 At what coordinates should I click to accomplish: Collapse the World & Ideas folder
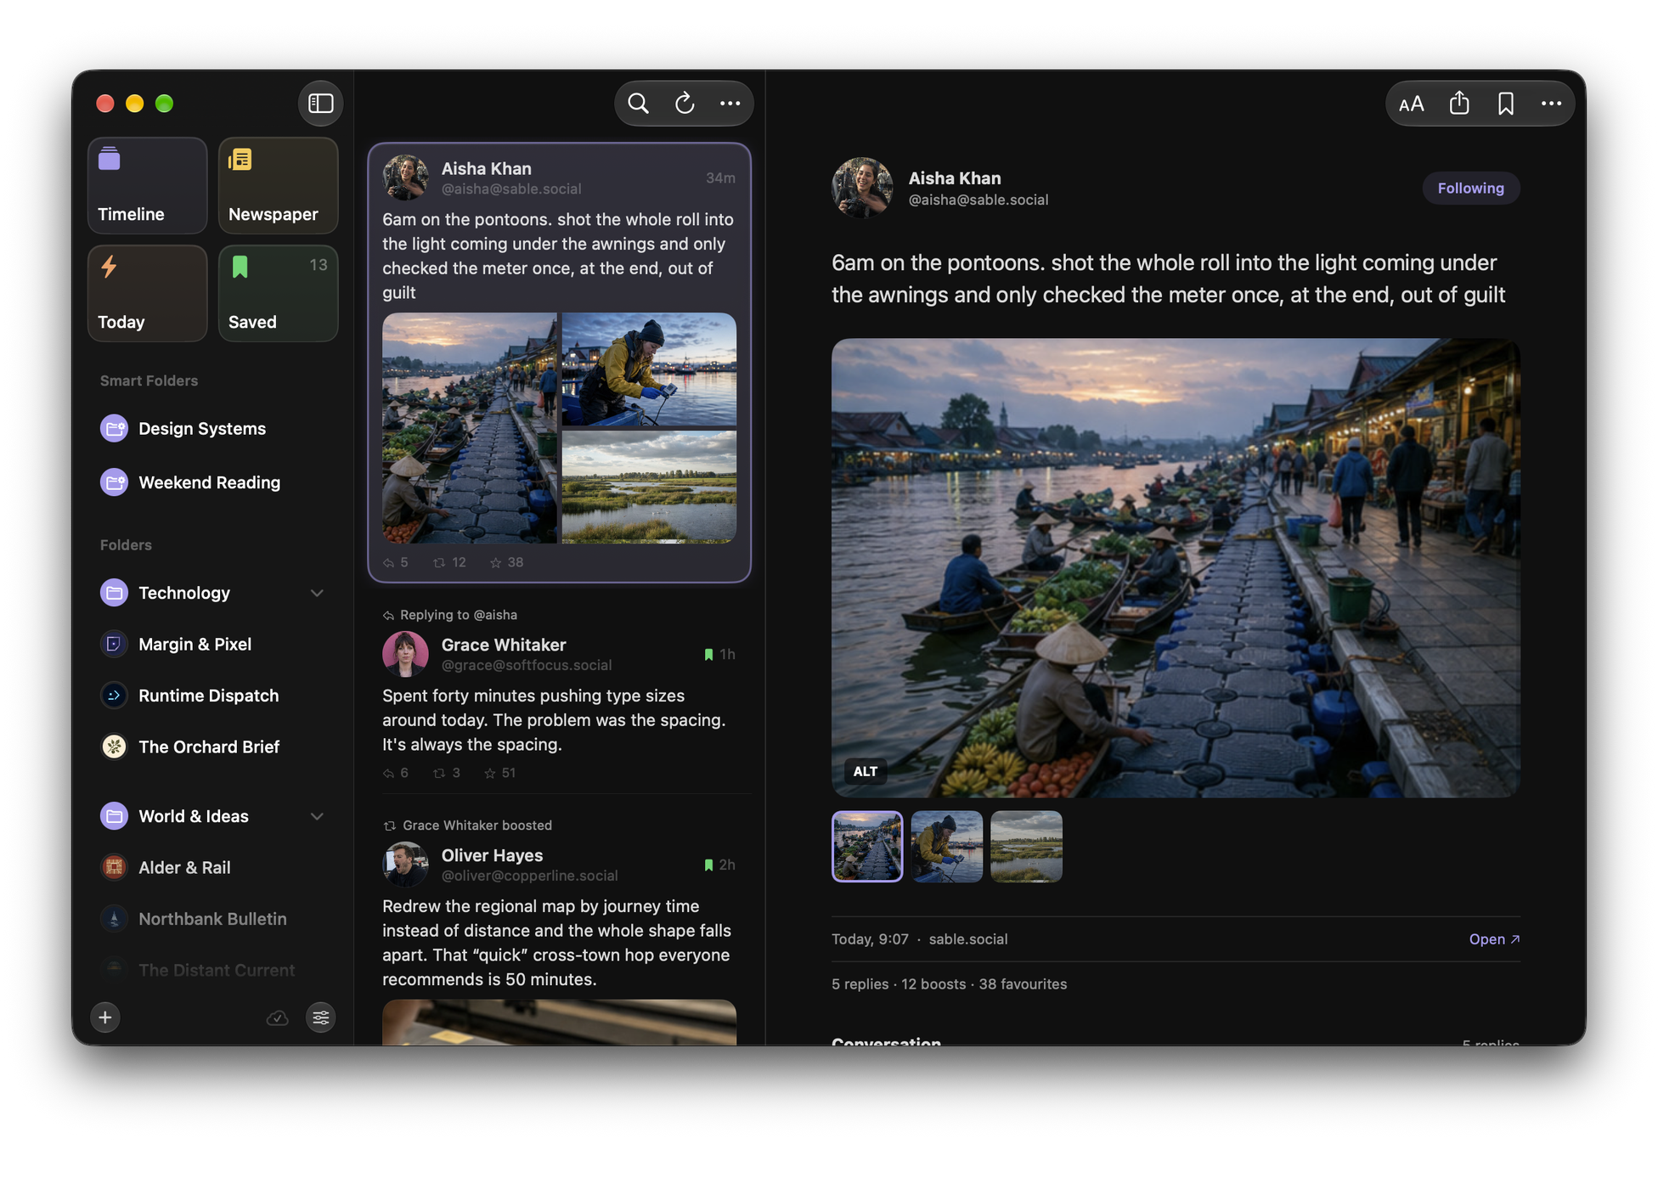[317, 816]
